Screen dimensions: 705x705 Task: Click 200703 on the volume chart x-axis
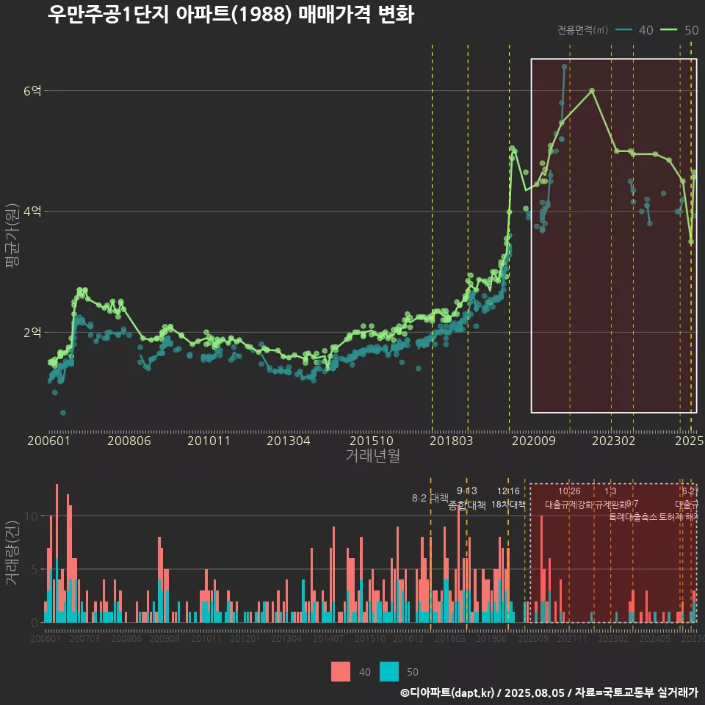(x=84, y=638)
